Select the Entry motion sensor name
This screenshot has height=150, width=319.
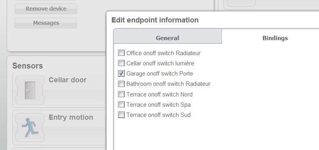[x=71, y=117]
